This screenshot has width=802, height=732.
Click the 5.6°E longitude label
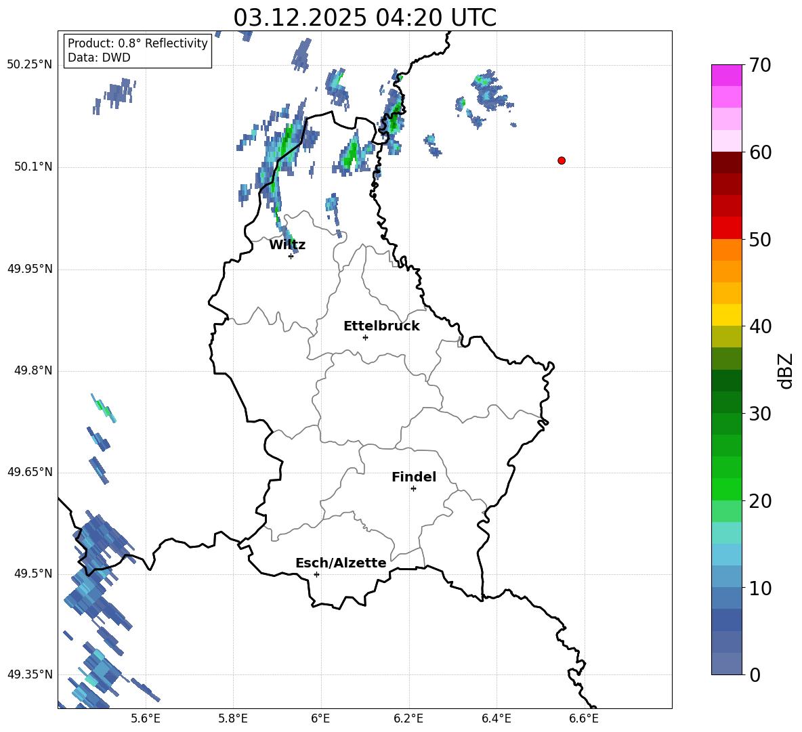pos(145,718)
